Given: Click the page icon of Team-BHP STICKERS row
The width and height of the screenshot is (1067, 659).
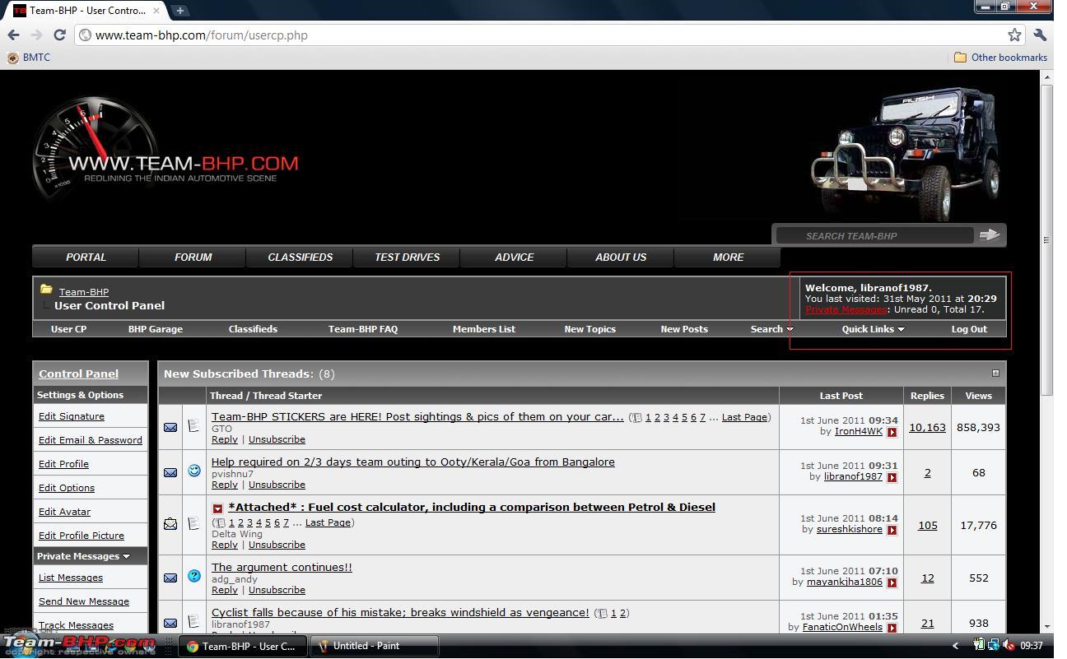Looking at the screenshot, I should tap(193, 425).
